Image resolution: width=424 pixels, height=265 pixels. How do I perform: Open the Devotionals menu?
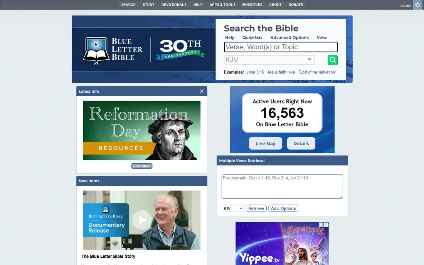point(174,5)
